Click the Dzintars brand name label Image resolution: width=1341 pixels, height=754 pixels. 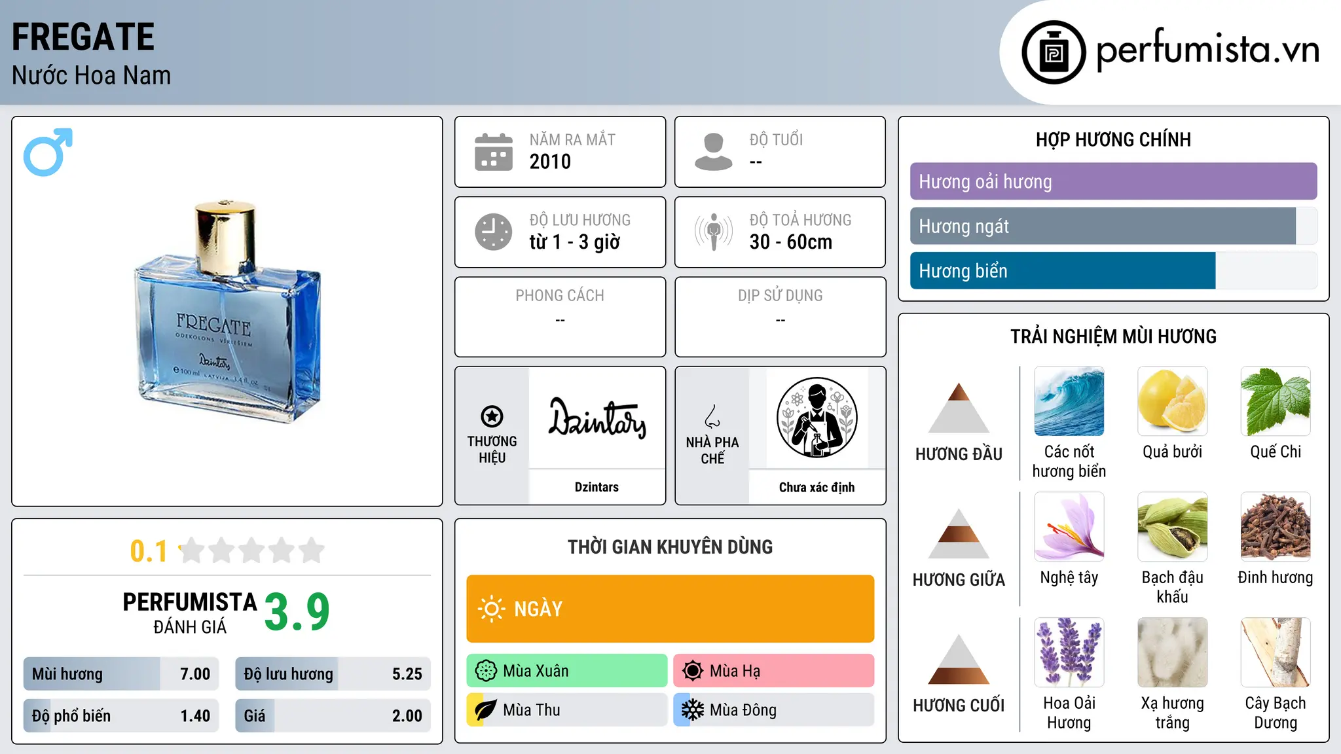(597, 487)
